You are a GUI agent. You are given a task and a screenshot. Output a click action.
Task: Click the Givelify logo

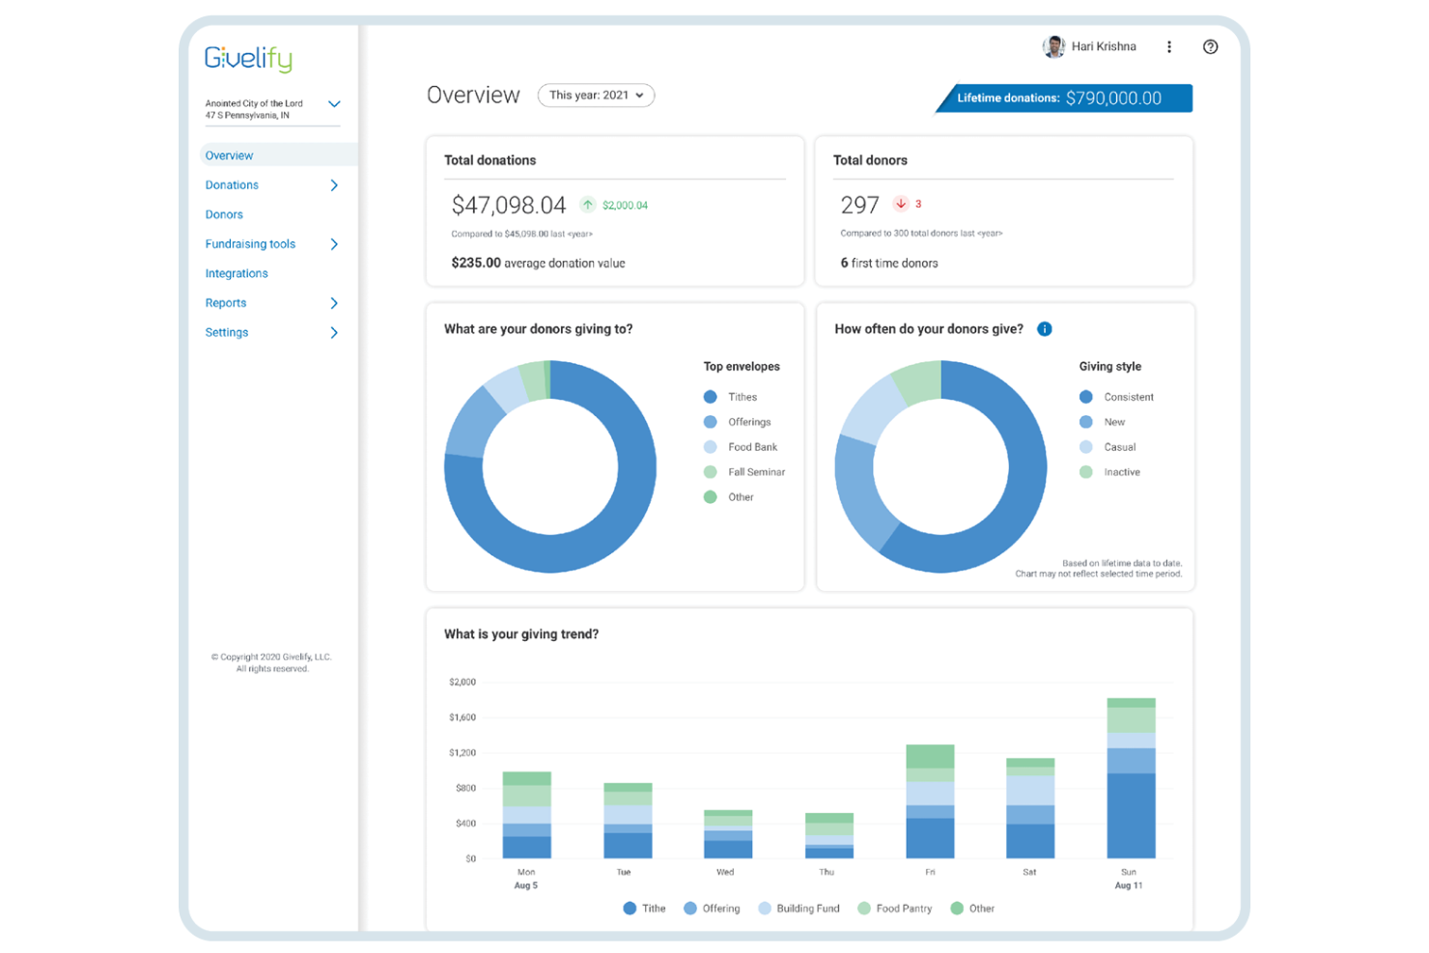pos(247,59)
